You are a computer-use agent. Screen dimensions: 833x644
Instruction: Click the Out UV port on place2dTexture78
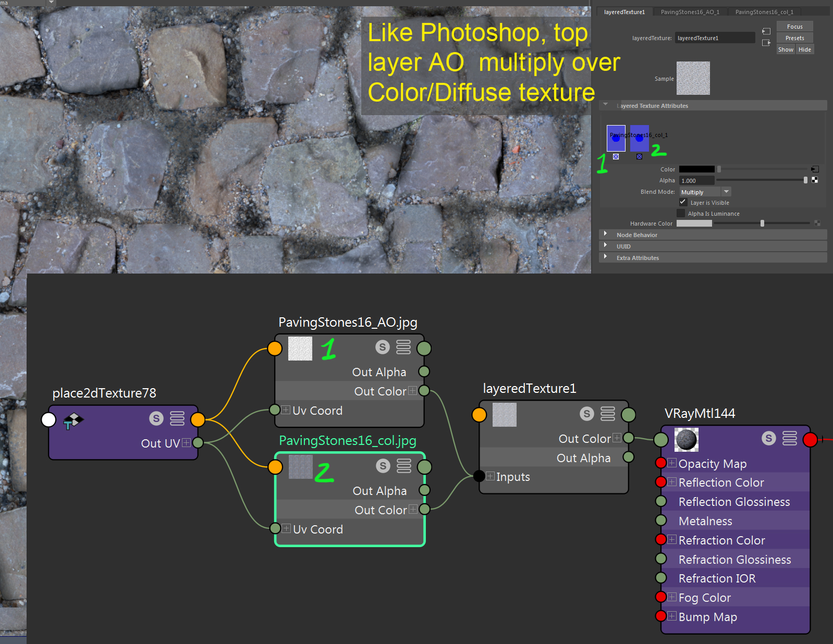pos(198,443)
